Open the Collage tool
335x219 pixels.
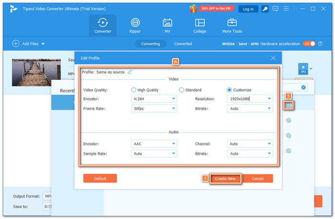click(x=200, y=26)
